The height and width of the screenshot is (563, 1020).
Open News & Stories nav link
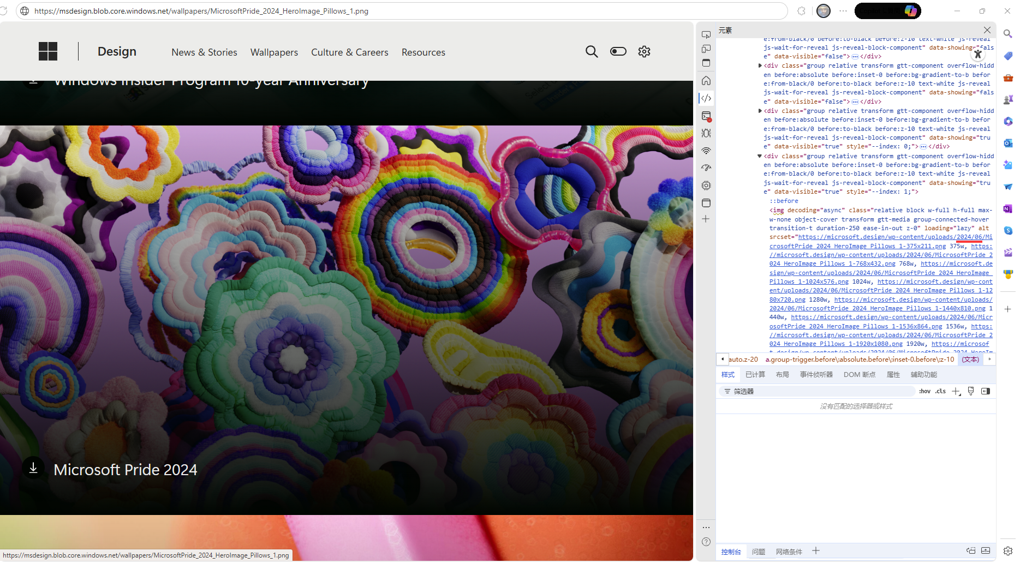(x=204, y=52)
